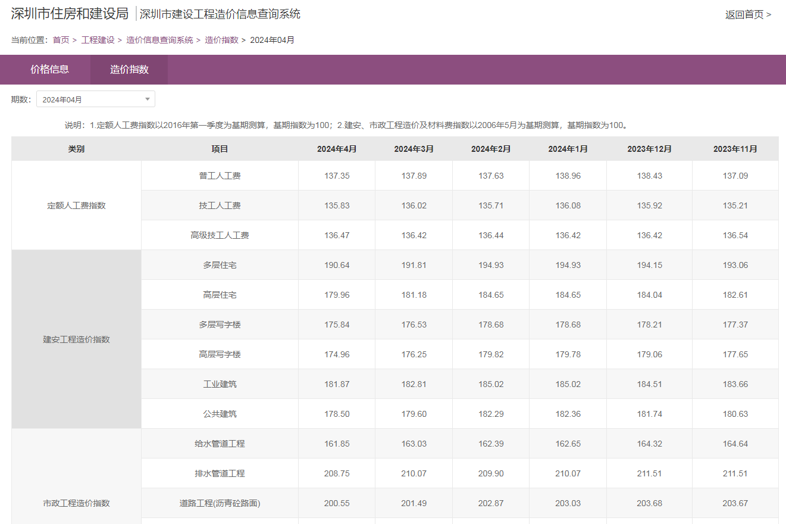Image resolution: width=786 pixels, height=524 pixels.
Task: Click the value 135.83 for 技工人工费
Action: [x=337, y=205]
